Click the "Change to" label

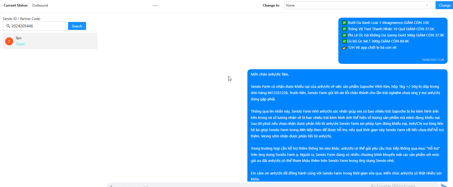tap(271, 5)
